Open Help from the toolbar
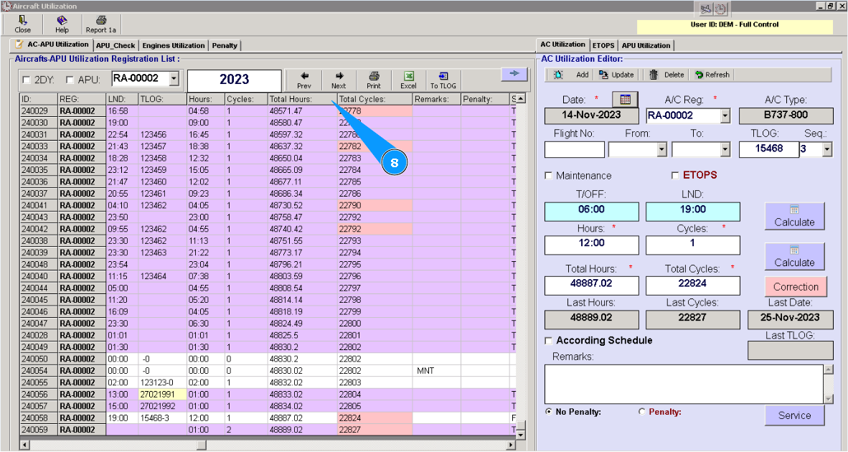The height and width of the screenshot is (452, 848). pos(62,21)
